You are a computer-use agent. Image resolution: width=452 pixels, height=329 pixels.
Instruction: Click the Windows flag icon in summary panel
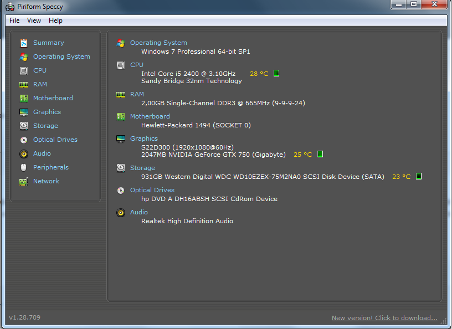point(121,43)
